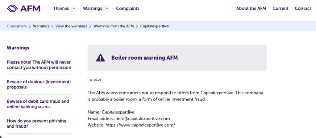The height and width of the screenshot is (138, 316).
Task: Expand the Warnings dropdown chevron
Action: pos(107,9)
